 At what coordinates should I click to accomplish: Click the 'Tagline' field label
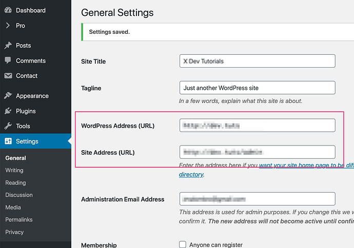point(91,88)
